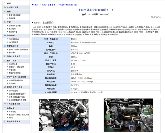Open 高级检索 under the 产量 section

(12, 29)
